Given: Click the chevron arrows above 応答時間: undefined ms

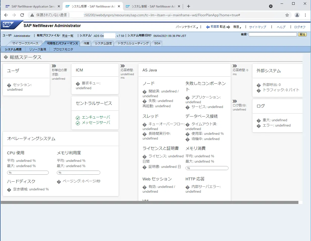Looking at the screenshot, I should coord(123,66).
